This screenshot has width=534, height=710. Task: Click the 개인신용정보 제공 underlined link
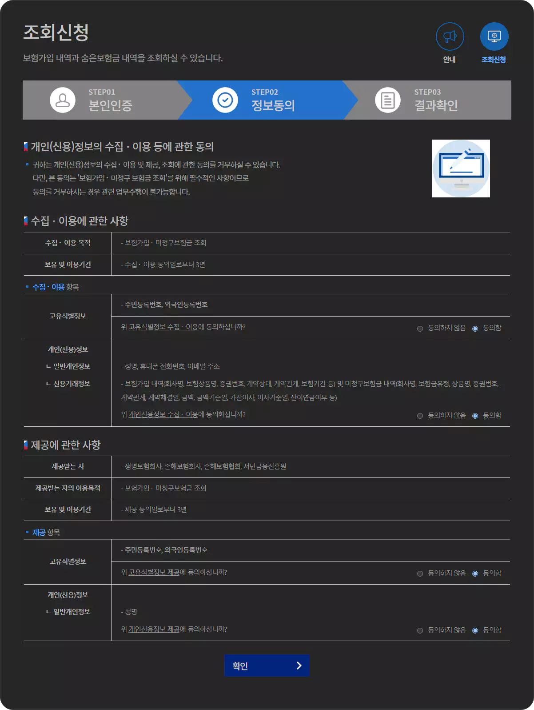(x=154, y=629)
